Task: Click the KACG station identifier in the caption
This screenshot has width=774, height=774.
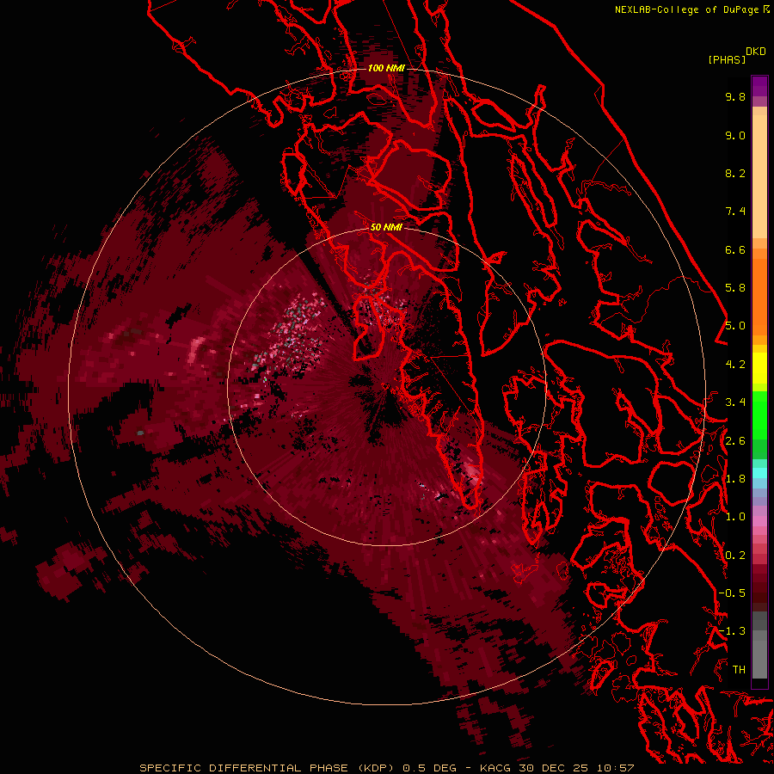Action: point(497,768)
